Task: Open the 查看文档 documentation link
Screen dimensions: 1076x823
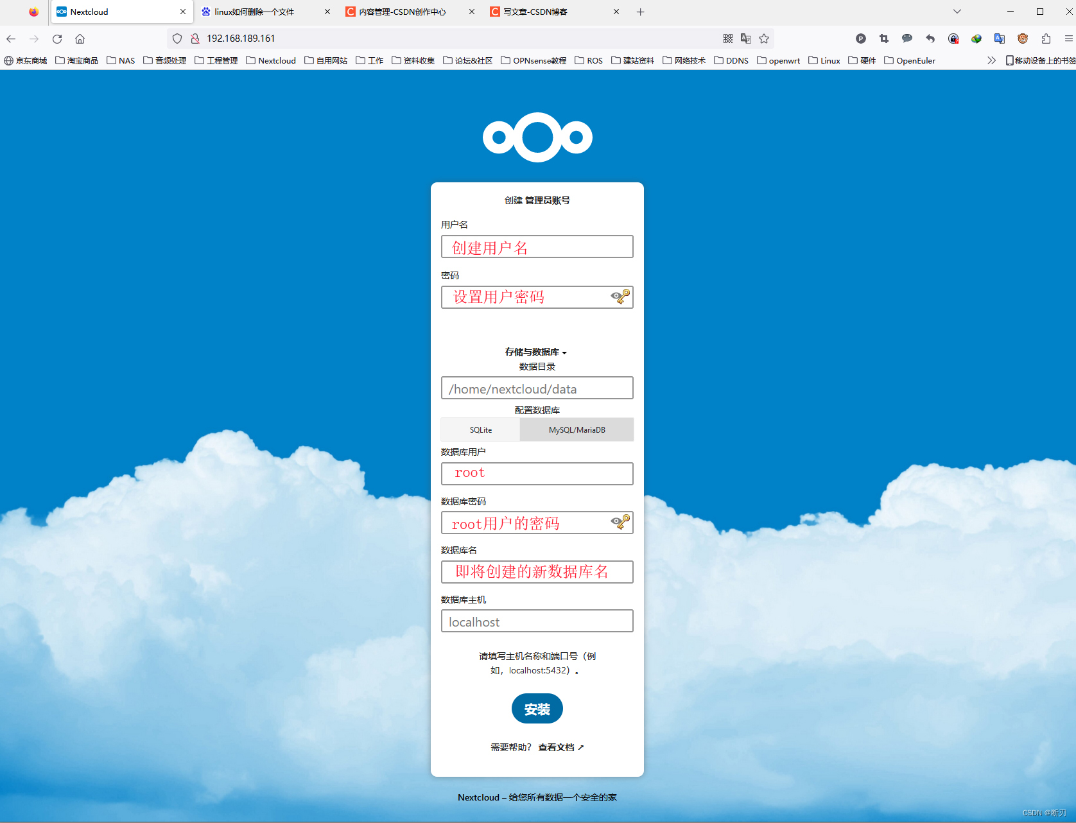Action: 556,747
